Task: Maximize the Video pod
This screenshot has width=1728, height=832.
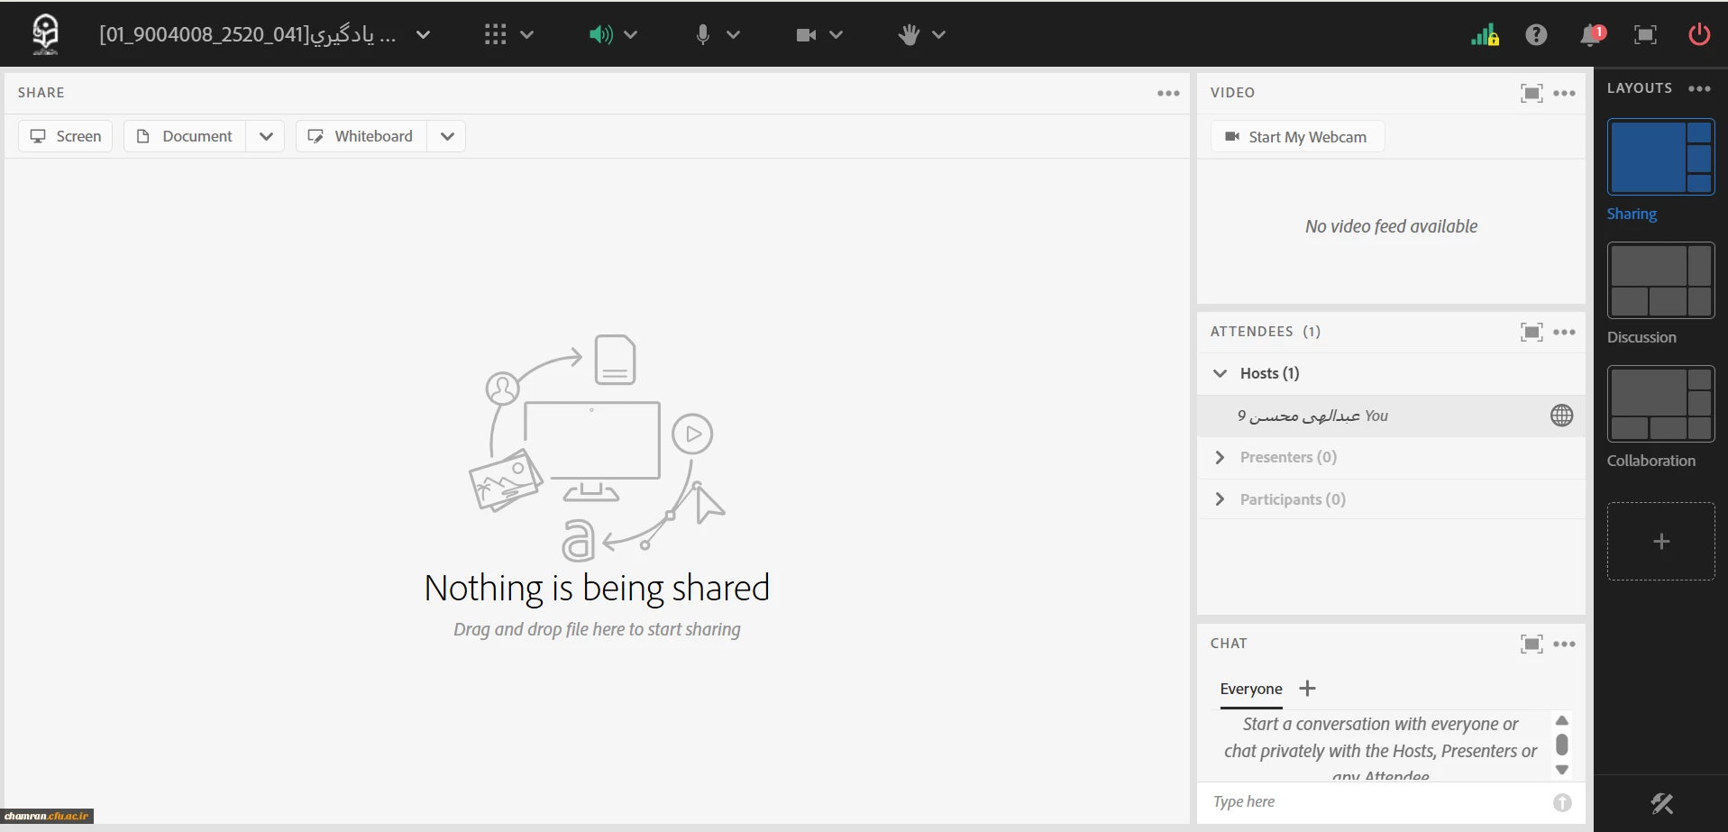Action: click(1531, 93)
